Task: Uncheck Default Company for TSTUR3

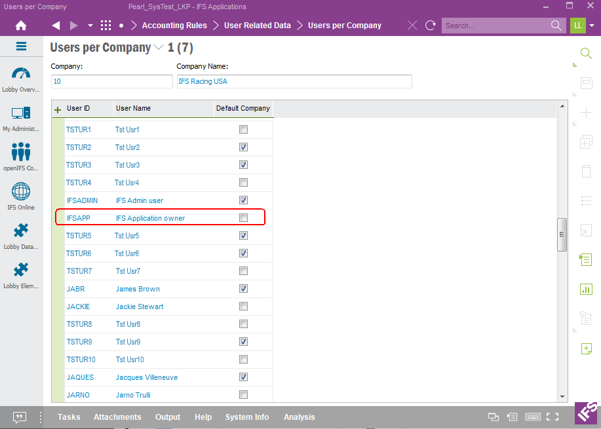Action: (243, 164)
